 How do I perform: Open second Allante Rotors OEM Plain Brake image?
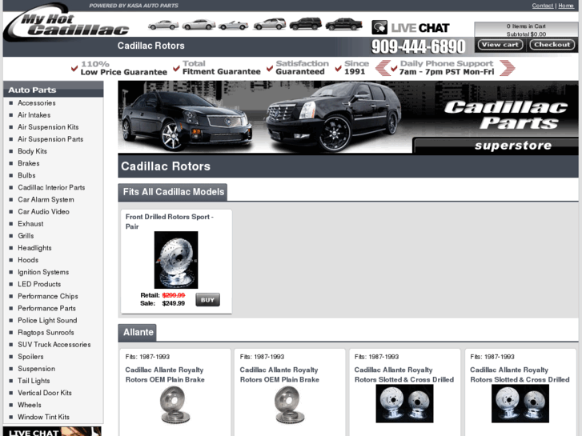click(x=290, y=405)
